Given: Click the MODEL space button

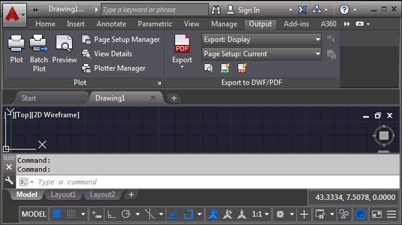Looking at the screenshot, I should click(x=34, y=214).
